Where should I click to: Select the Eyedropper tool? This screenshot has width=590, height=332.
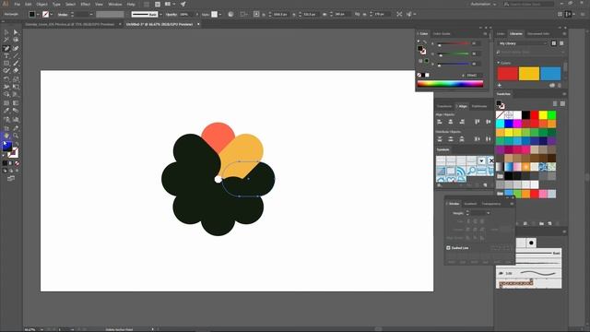pos(6,111)
